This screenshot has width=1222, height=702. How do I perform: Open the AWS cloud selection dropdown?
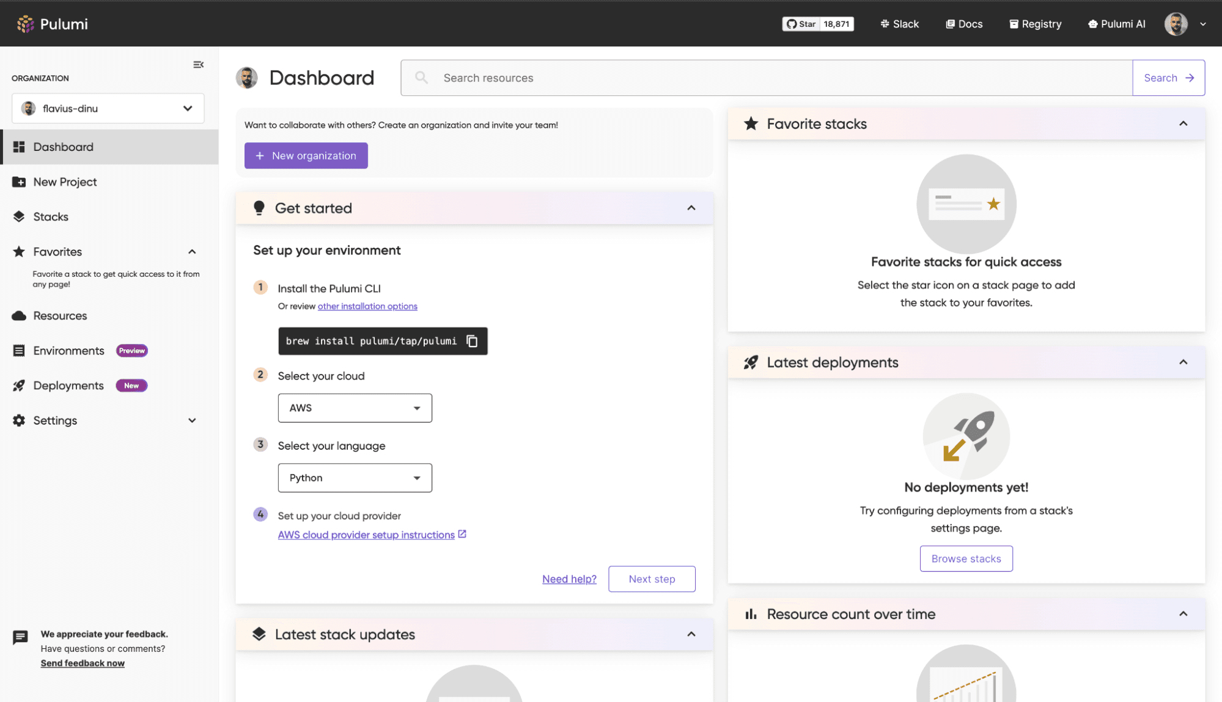pos(355,408)
